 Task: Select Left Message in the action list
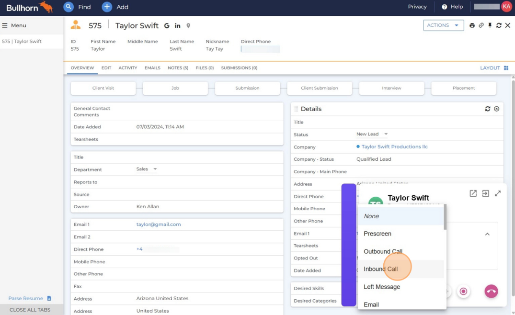click(401, 287)
